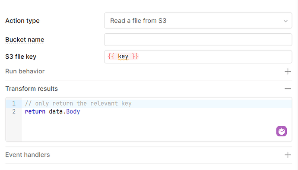The height and width of the screenshot is (170, 298).
Task: Click the 'Body' property in the code
Action: [x=73, y=111]
